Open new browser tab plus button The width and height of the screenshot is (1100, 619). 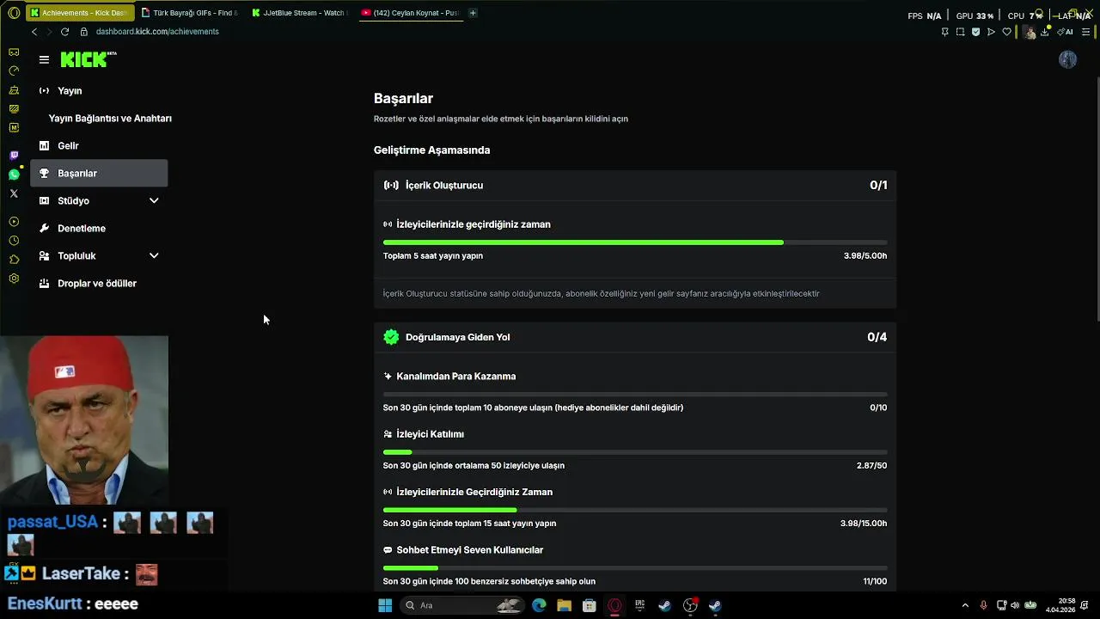coord(473,13)
